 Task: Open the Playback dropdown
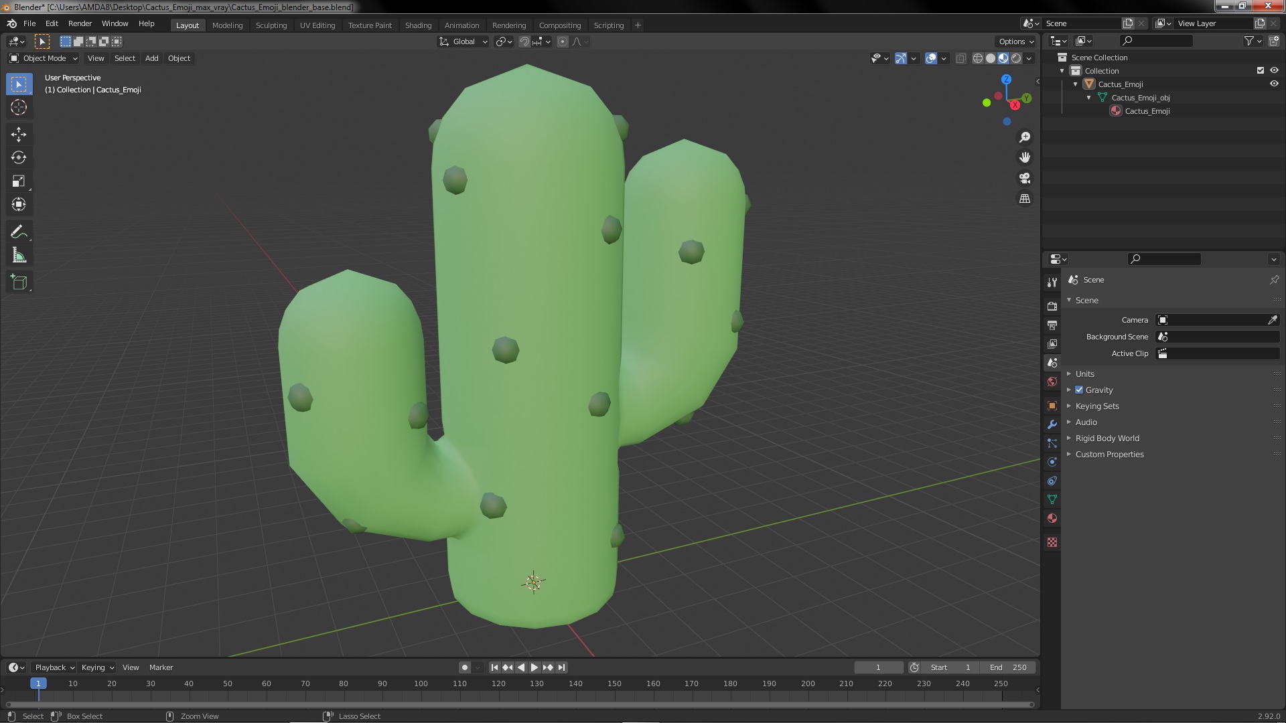54,667
